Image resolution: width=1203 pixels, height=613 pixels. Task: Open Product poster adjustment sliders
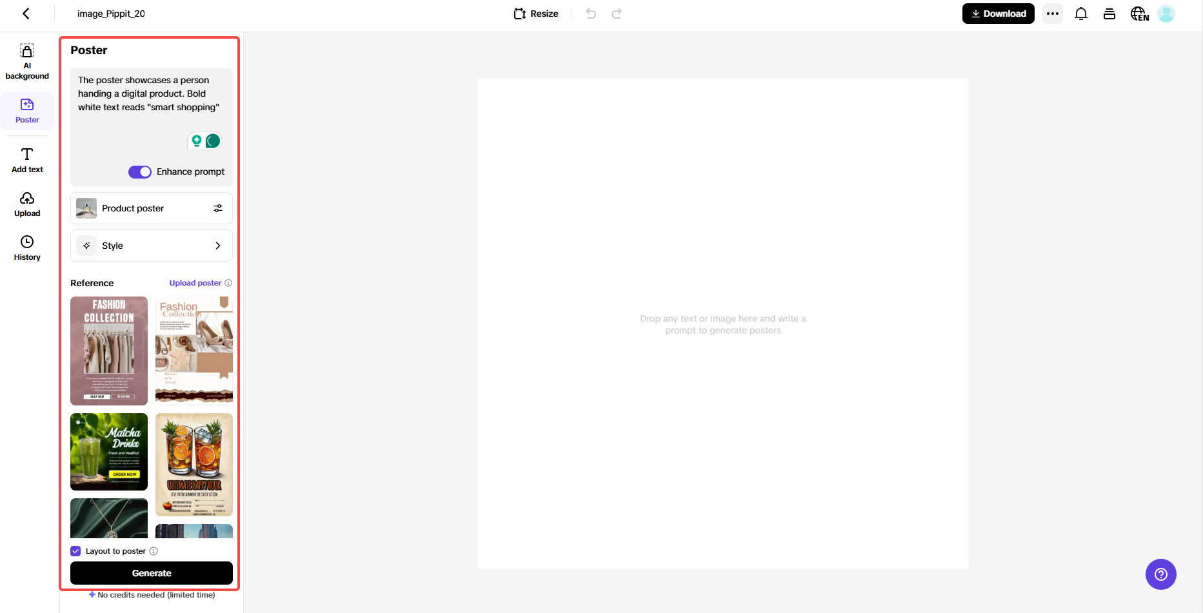(218, 208)
